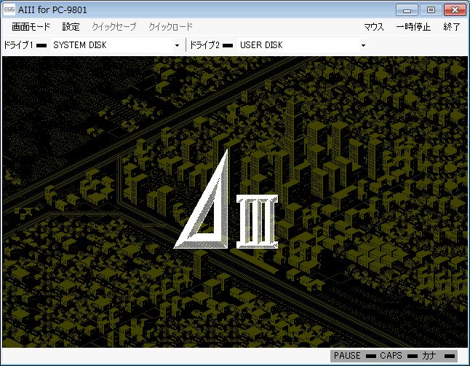Click the SYSTEM DISK text in the drive 1 combo box
Screen dimensions: 470x366
(80, 45)
